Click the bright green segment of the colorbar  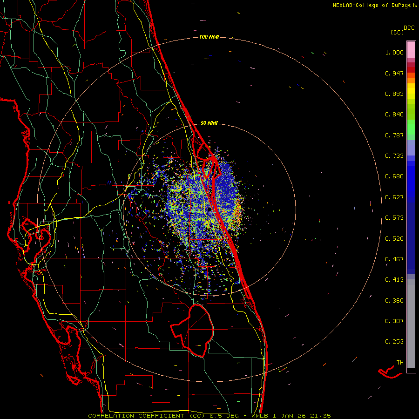click(x=411, y=127)
